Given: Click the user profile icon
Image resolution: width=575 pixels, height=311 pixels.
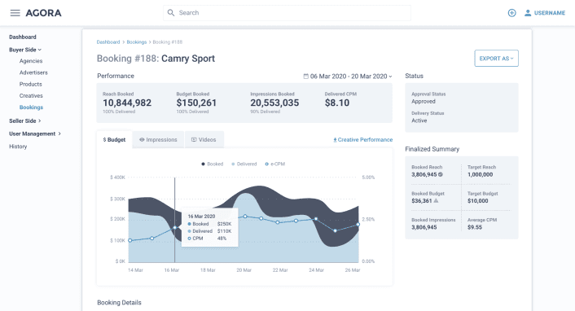Looking at the screenshot, I should [528, 13].
